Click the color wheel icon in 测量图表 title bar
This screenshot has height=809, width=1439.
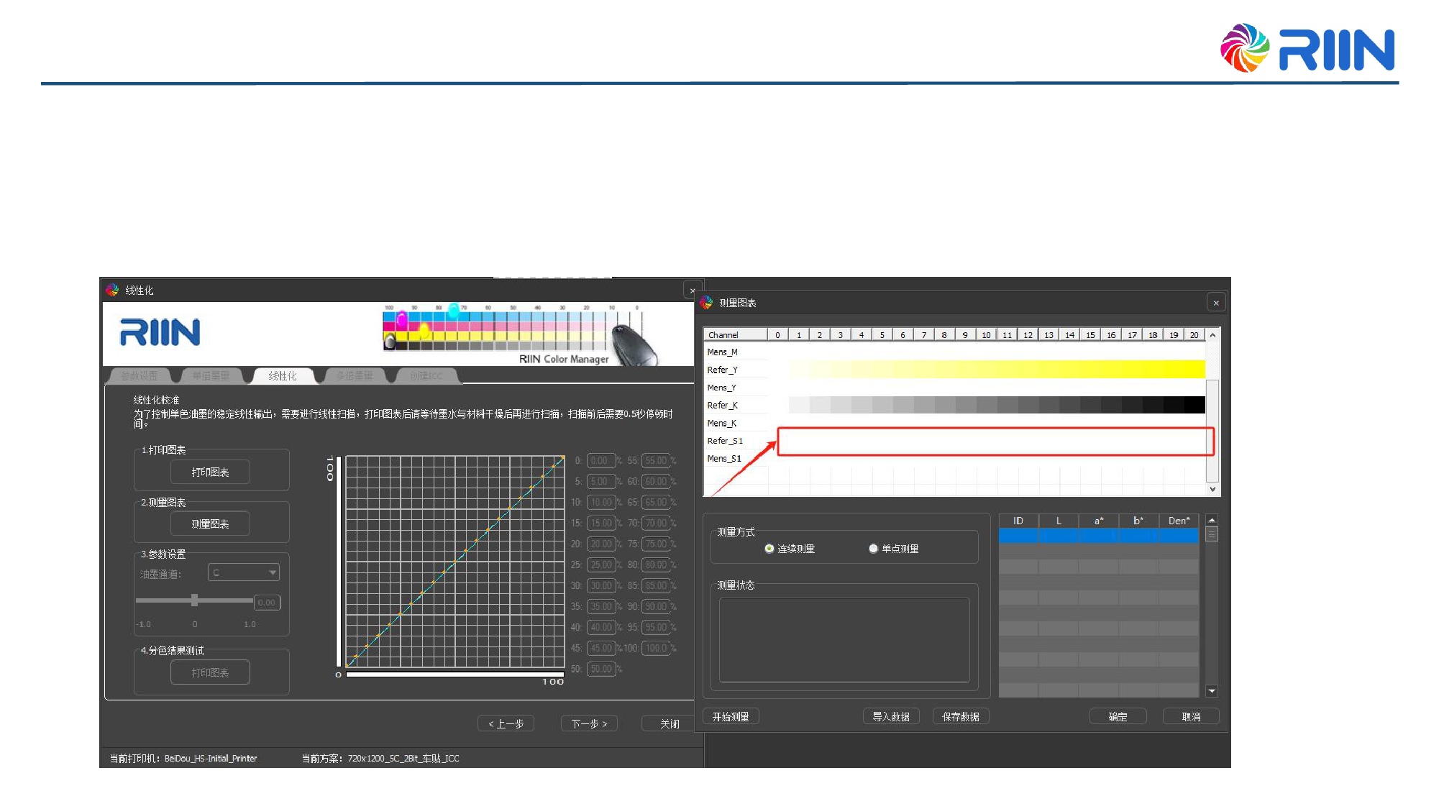(706, 303)
